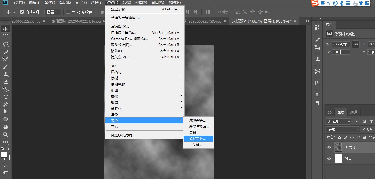Select the 图层 1 layer thumbnail
The width and height of the screenshot is (375, 179).
(338, 147)
